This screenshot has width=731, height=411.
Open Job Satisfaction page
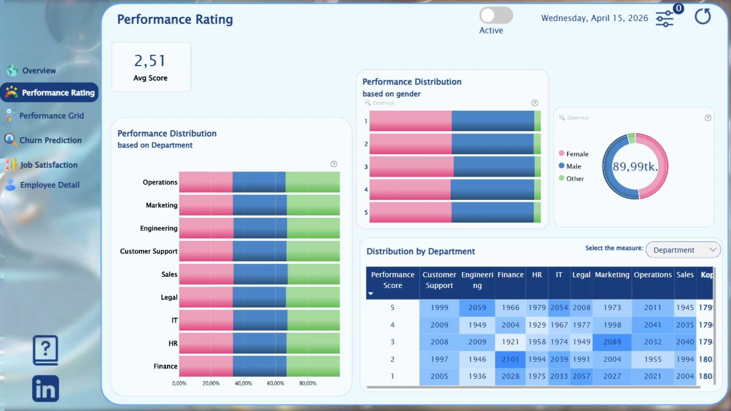click(x=49, y=165)
